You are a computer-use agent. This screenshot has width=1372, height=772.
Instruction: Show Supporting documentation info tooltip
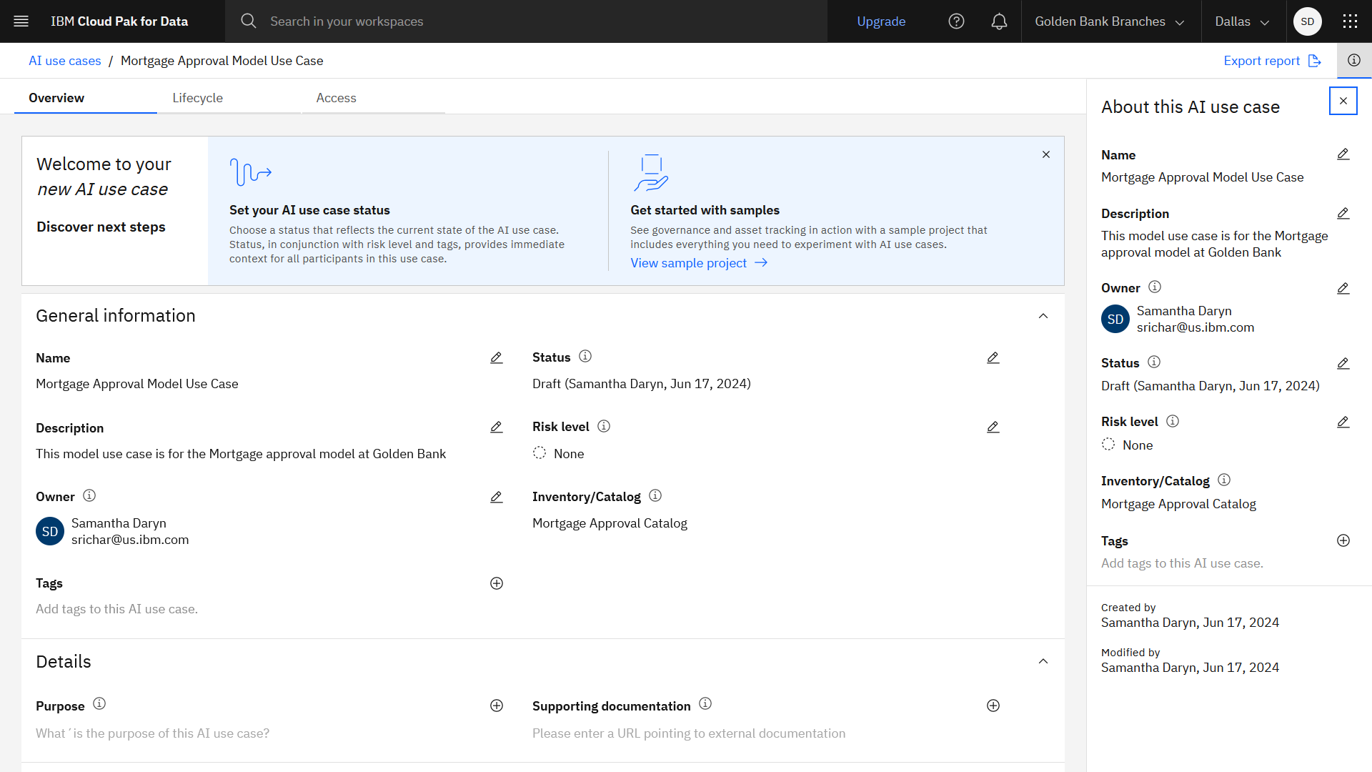[x=705, y=703]
